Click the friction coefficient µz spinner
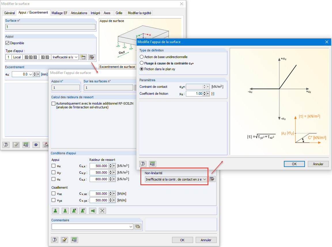This screenshot has width=332, height=247. coord(204,94)
